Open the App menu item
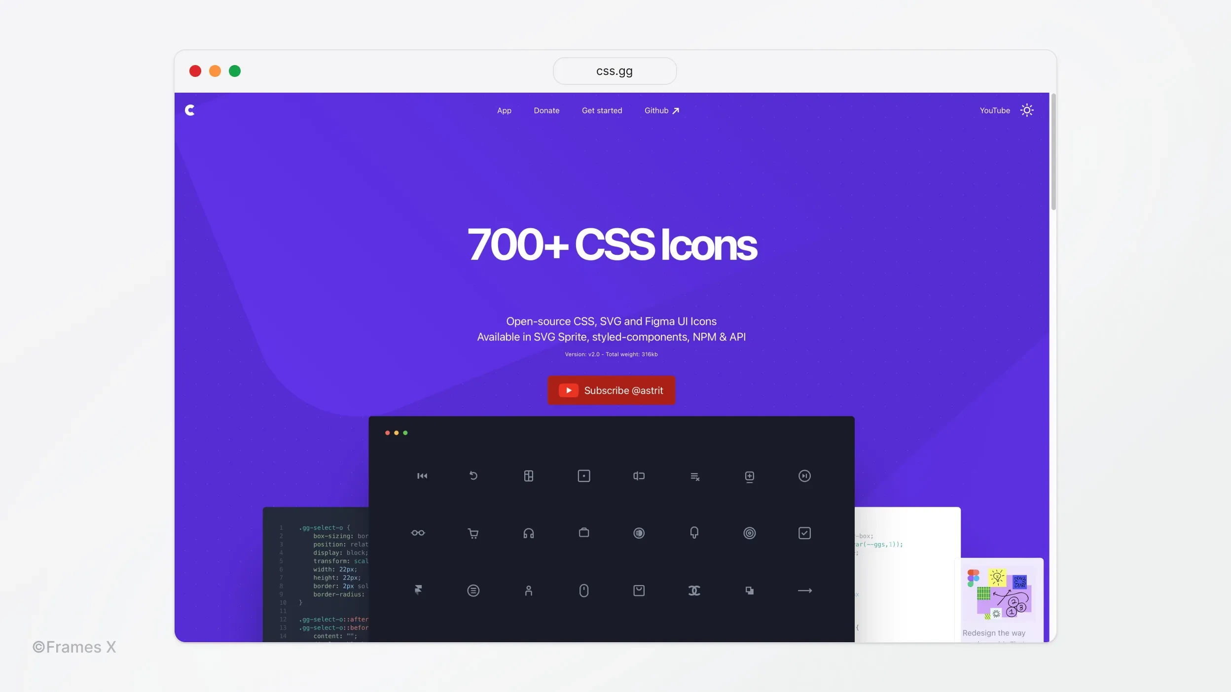 point(504,111)
